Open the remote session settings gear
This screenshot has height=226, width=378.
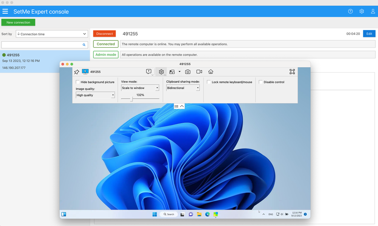tap(161, 71)
